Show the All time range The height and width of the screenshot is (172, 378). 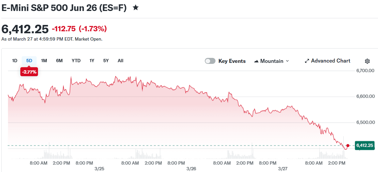(x=121, y=61)
